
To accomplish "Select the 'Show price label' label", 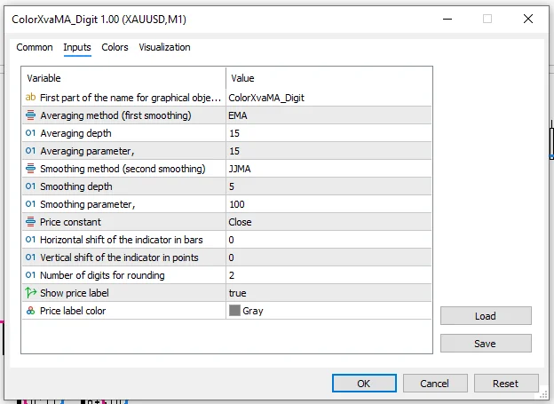I will click(x=75, y=293).
